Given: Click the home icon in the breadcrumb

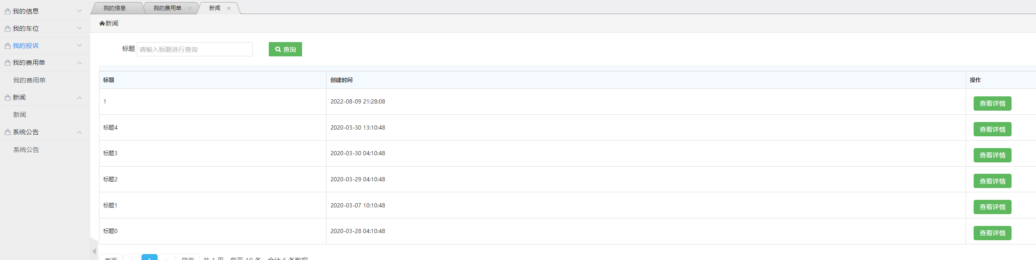Looking at the screenshot, I should [x=102, y=24].
